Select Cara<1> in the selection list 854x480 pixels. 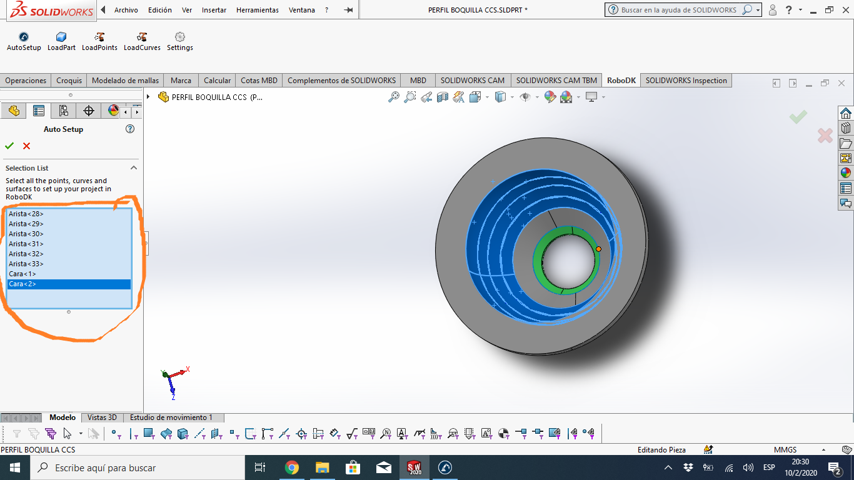pyautogui.click(x=23, y=274)
